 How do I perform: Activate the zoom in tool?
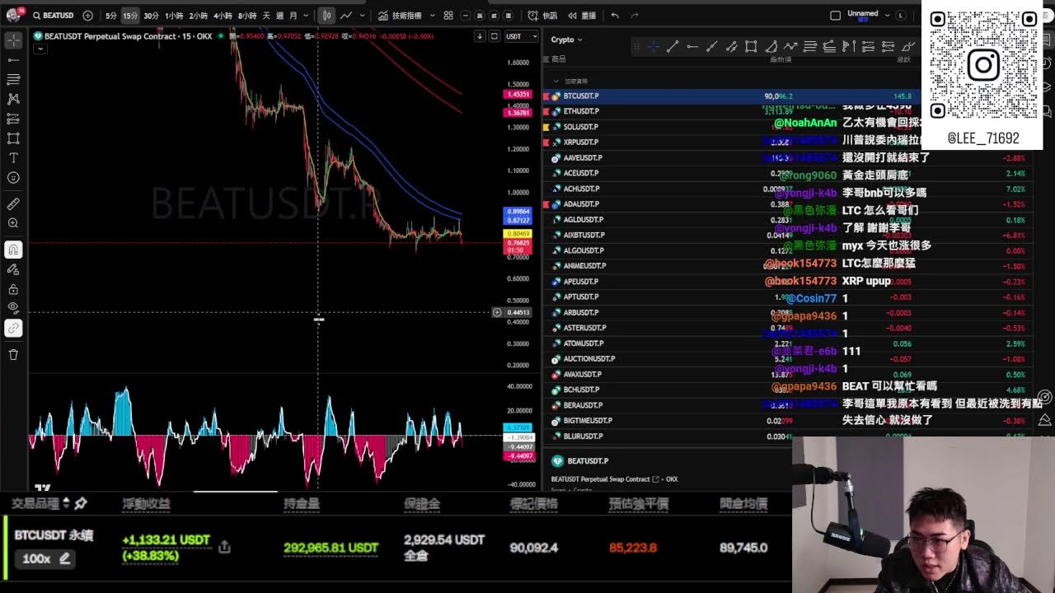(13, 223)
